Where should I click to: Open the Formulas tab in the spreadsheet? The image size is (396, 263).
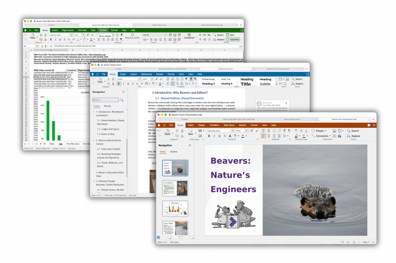pos(82,30)
